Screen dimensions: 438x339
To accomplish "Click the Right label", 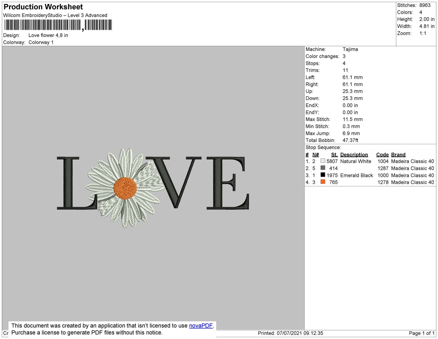I will pos(312,84).
